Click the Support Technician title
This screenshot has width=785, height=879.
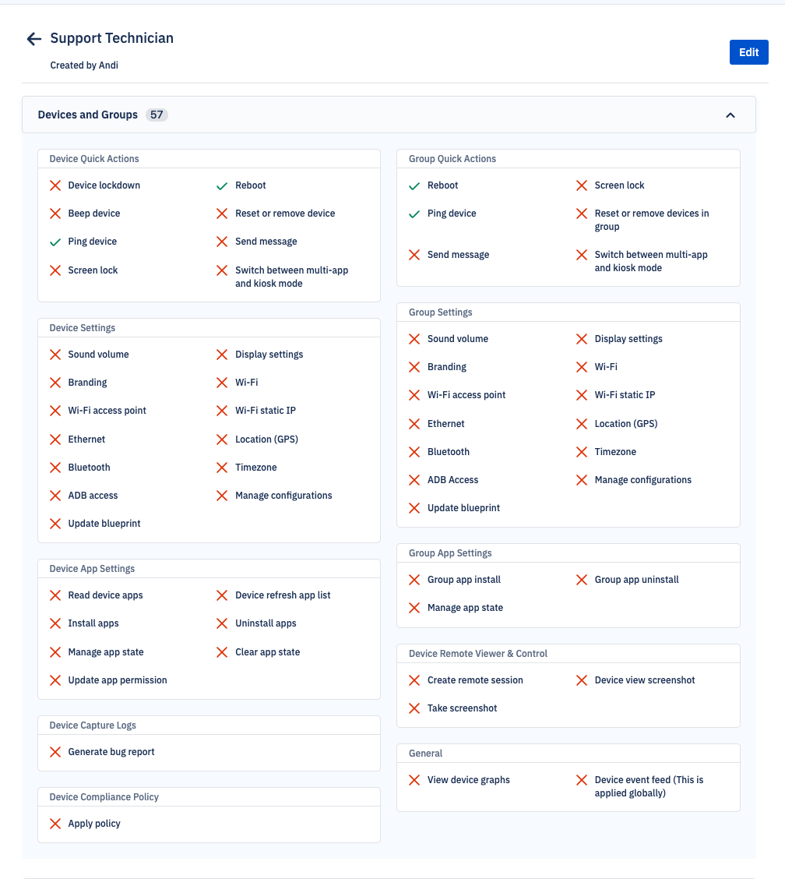pyautogui.click(x=112, y=38)
